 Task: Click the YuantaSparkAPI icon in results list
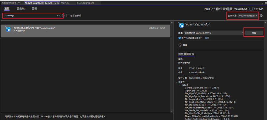click(x=8, y=29)
